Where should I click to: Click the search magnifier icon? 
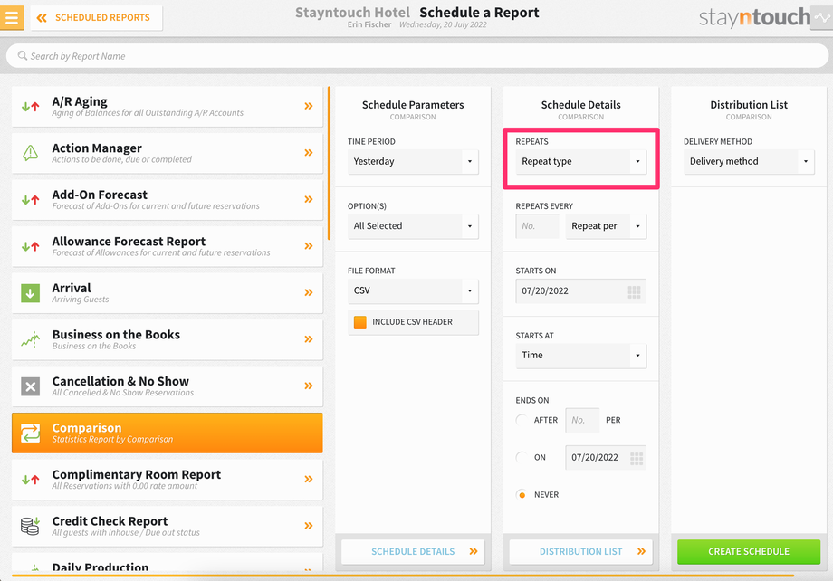point(23,56)
